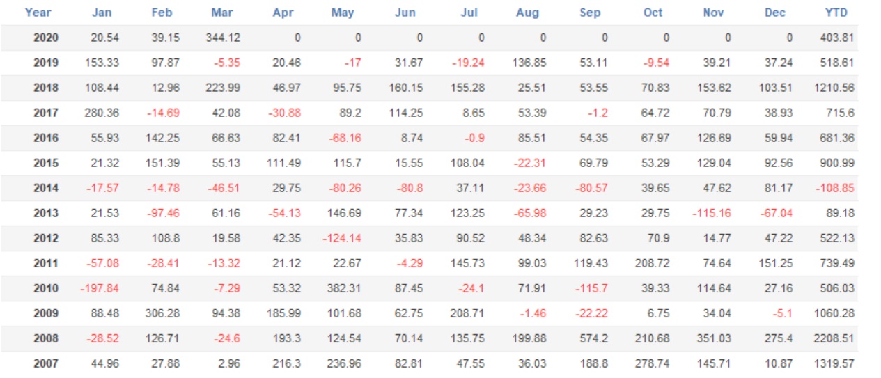Image resolution: width=881 pixels, height=378 pixels.
Task: Click the Jan column header
Action: click(x=102, y=13)
